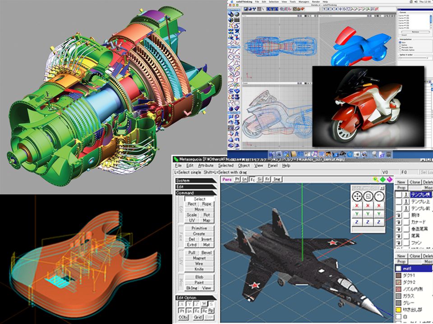Click the volume icon in the Mac menu bar

pyautogui.click(x=416, y=2)
